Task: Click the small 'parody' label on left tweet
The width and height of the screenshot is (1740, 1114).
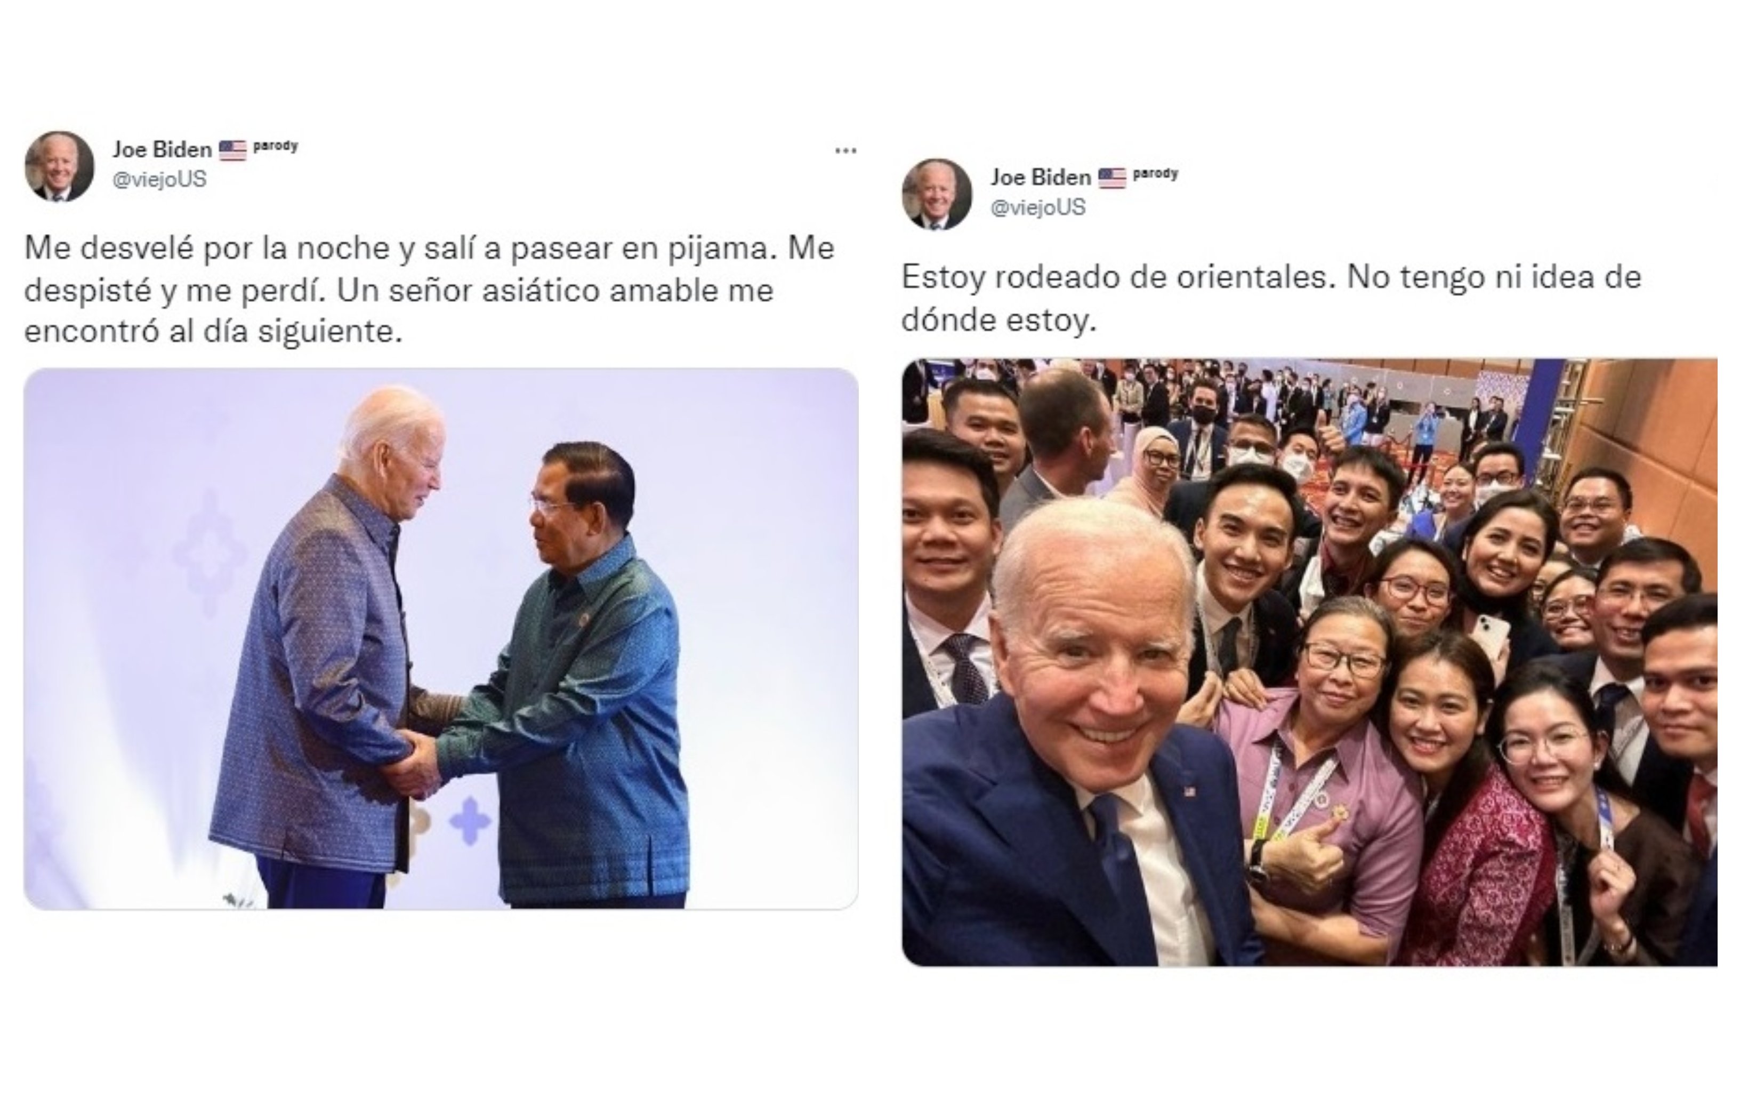Action: (275, 146)
